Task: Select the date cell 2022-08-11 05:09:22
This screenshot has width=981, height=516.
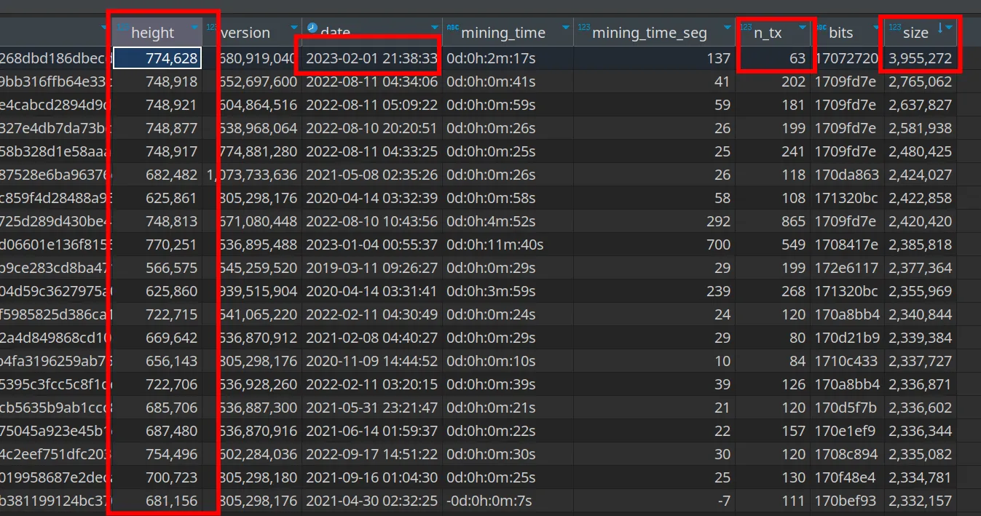Action: tap(371, 105)
